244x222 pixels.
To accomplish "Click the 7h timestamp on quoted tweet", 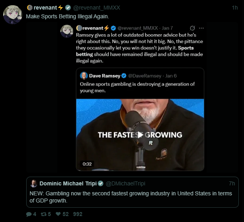I will pos(232,183).
